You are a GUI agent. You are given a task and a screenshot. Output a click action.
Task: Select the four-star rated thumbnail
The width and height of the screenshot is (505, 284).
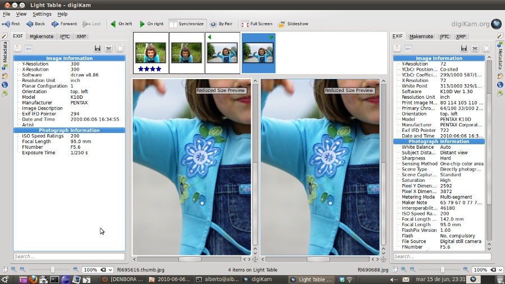pyautogui.click(x=151, y=53)
